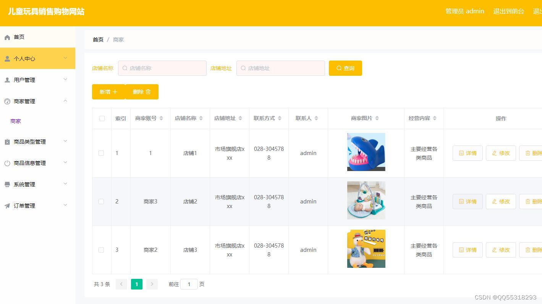Click the search icon in 店铺地址 field
Viewport: 542px width, 304px height.
243,68
